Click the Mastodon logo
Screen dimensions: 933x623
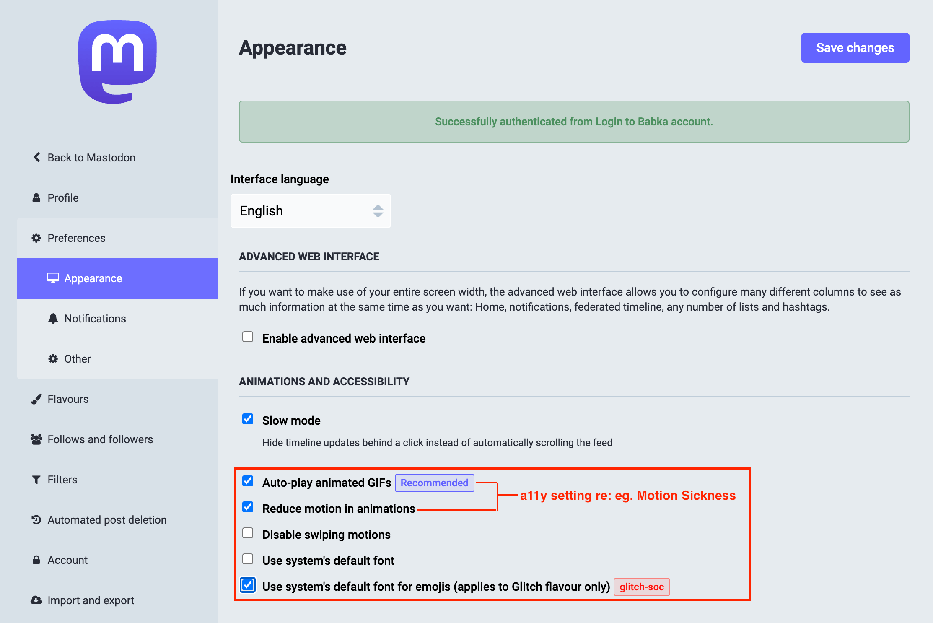117,62
